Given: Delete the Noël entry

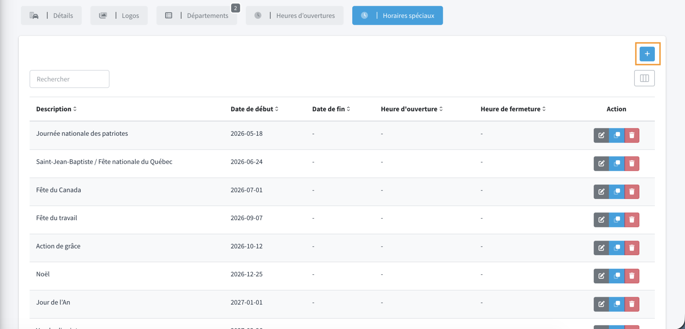Looking at the screenshot, I should click(632, 276).
